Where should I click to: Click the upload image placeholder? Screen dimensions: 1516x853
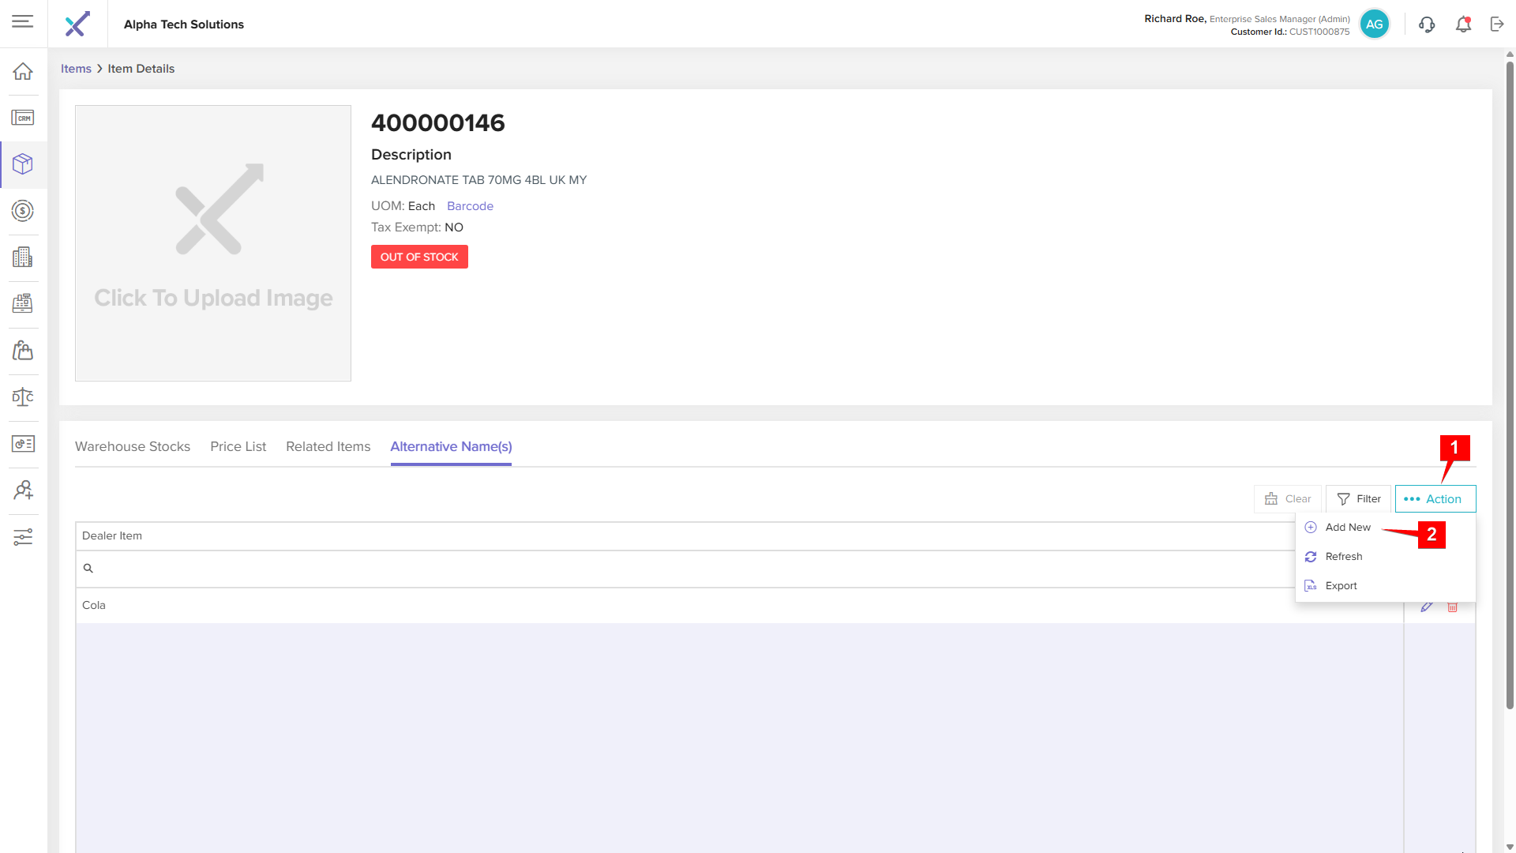click(x=213, y=243)
